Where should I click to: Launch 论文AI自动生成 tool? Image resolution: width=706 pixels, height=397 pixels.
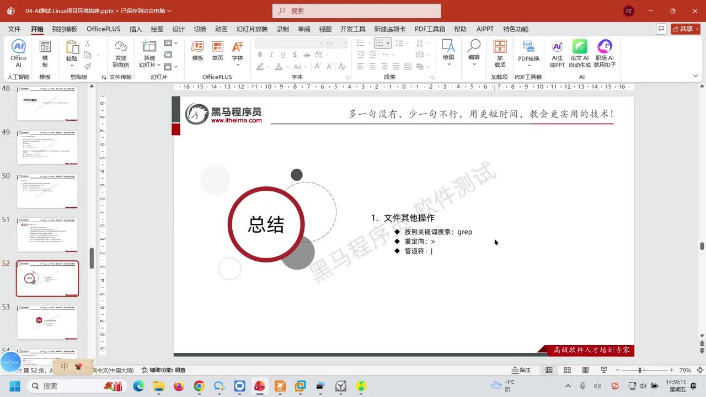point(580,54)
